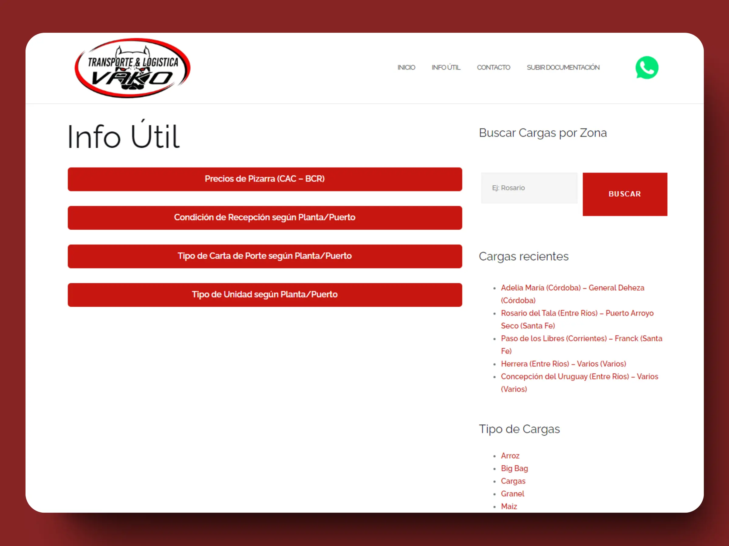Open the Subir Documentación menu link
This screenshot has height=546, width=729.
[x=563, y=67]
